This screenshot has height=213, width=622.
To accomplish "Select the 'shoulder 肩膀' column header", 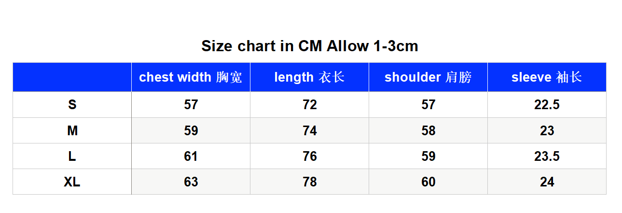I will coord(428,77).
